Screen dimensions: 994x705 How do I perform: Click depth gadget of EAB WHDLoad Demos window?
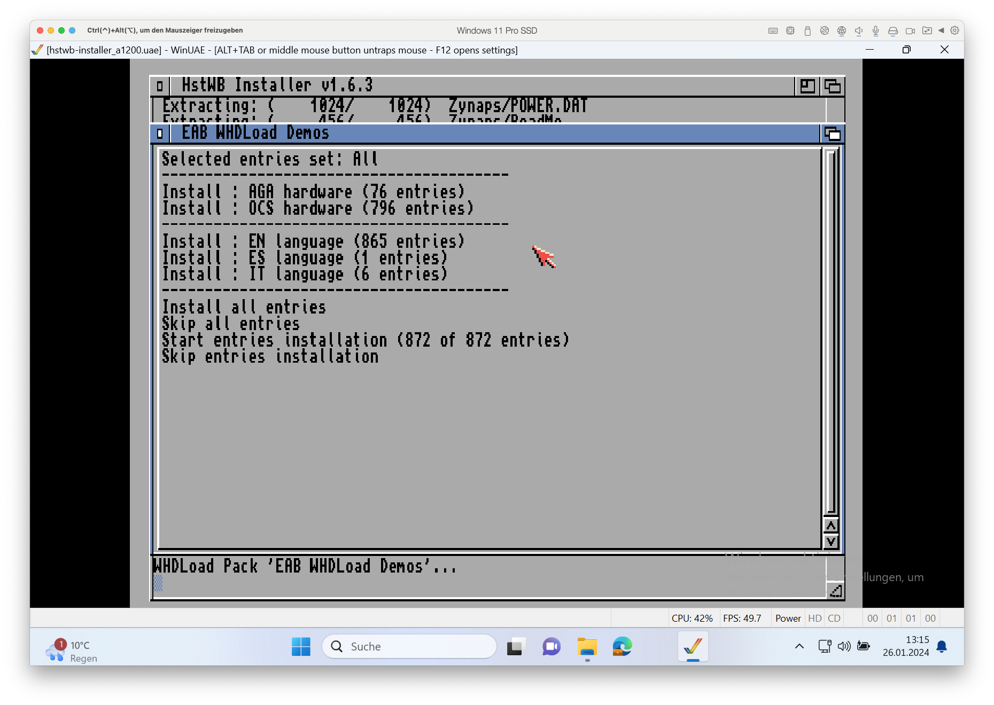pos(832,134)
